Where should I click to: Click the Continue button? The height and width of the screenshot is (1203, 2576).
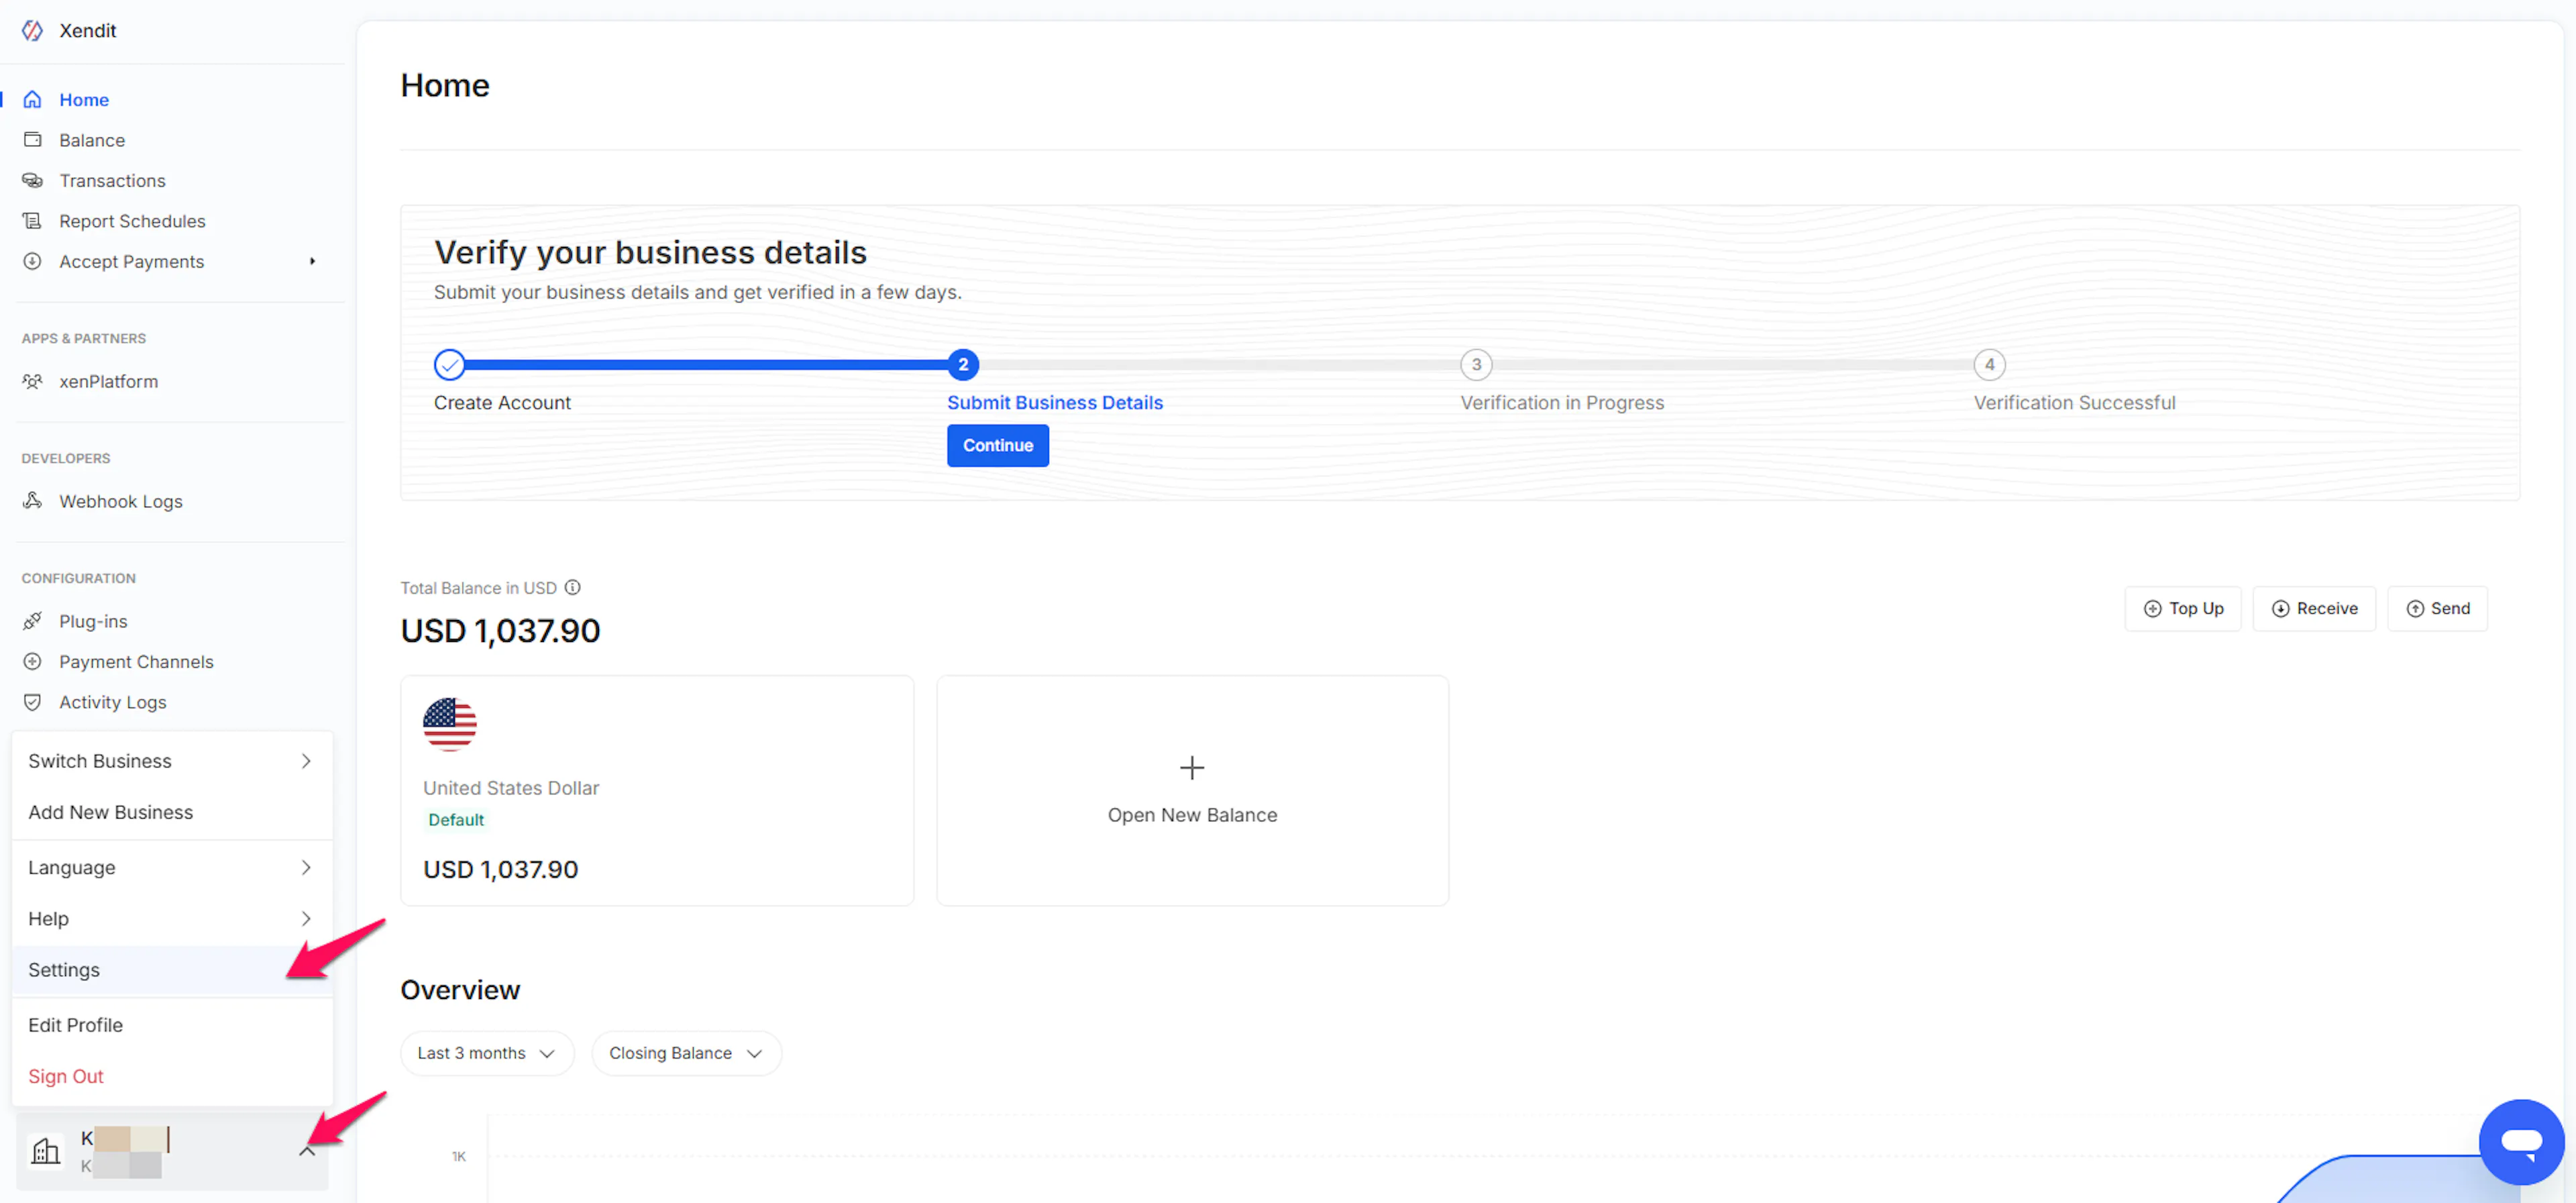[x=997, y=446]
